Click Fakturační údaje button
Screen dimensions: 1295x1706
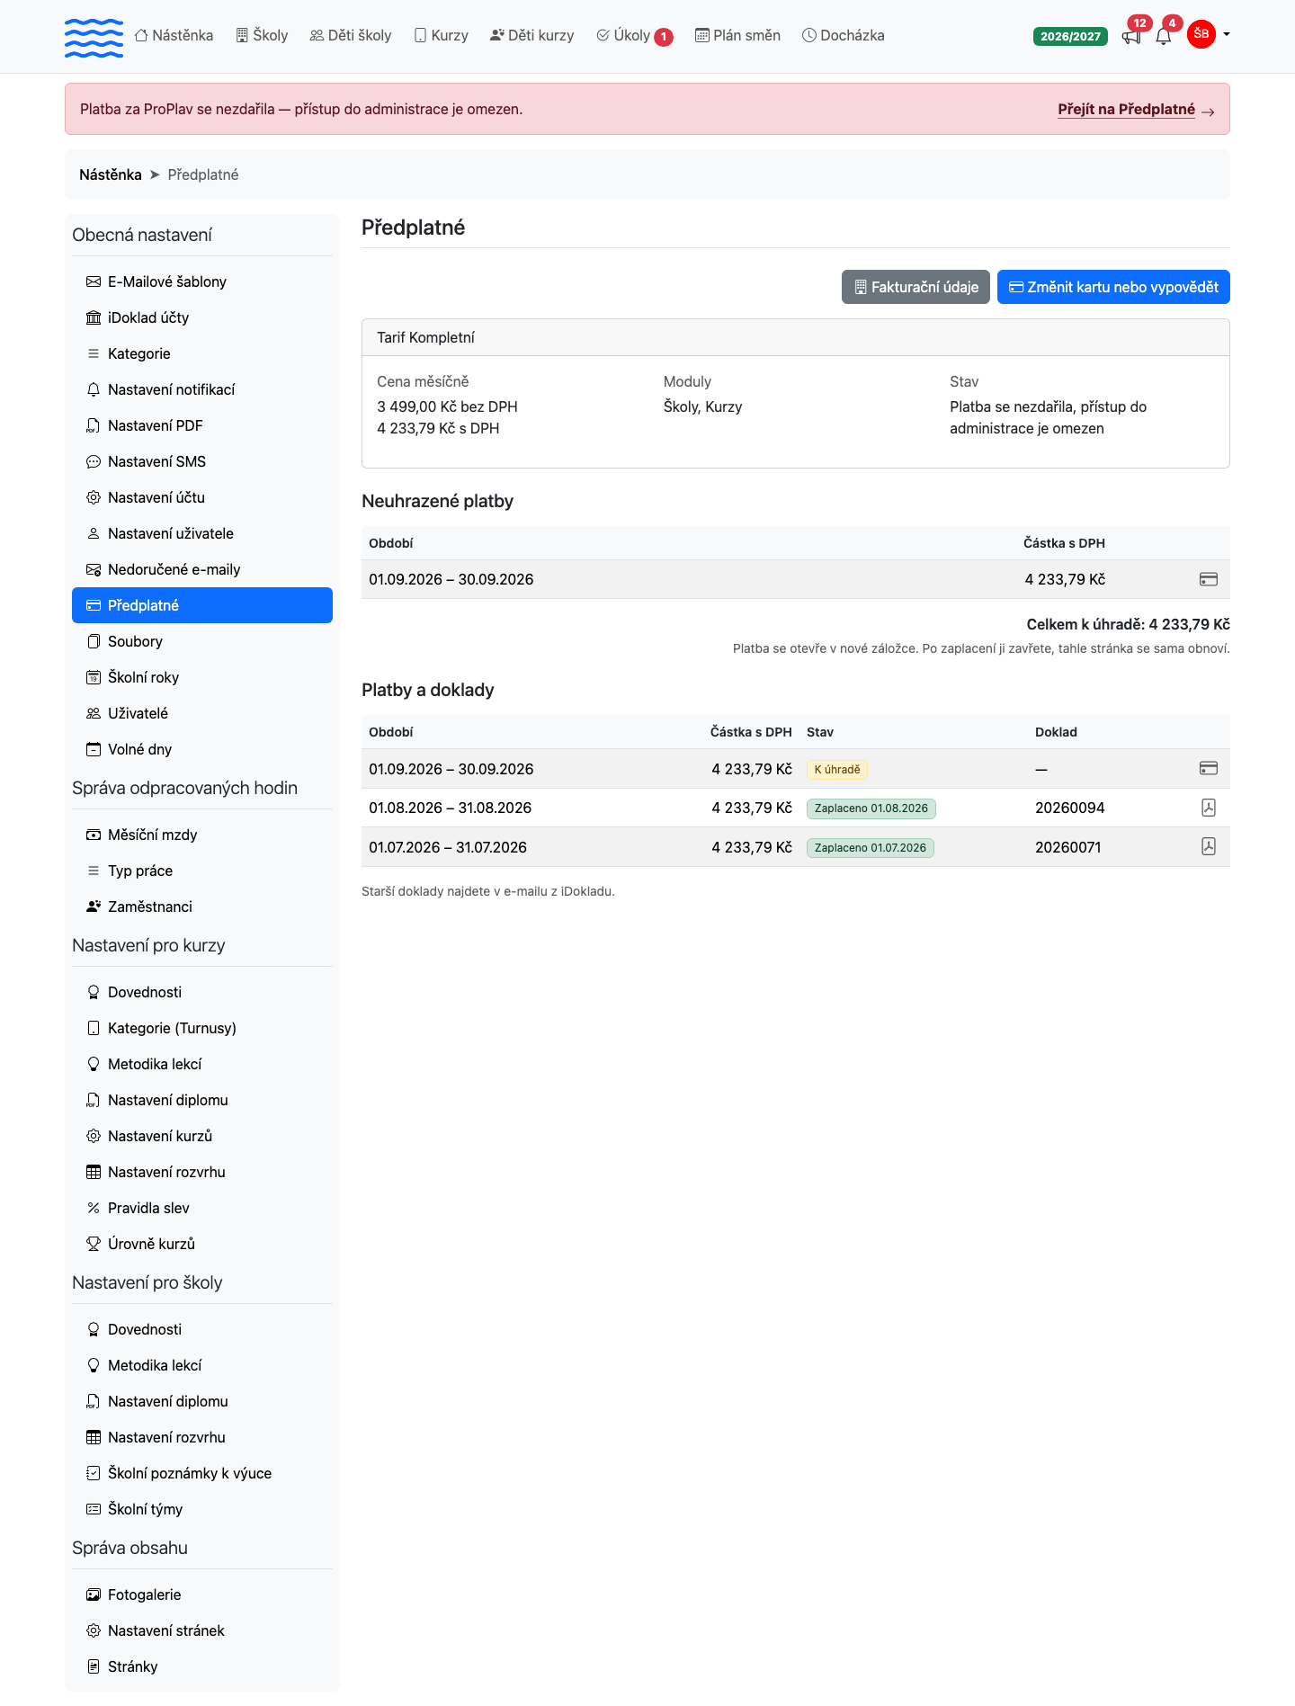(915, 287)
